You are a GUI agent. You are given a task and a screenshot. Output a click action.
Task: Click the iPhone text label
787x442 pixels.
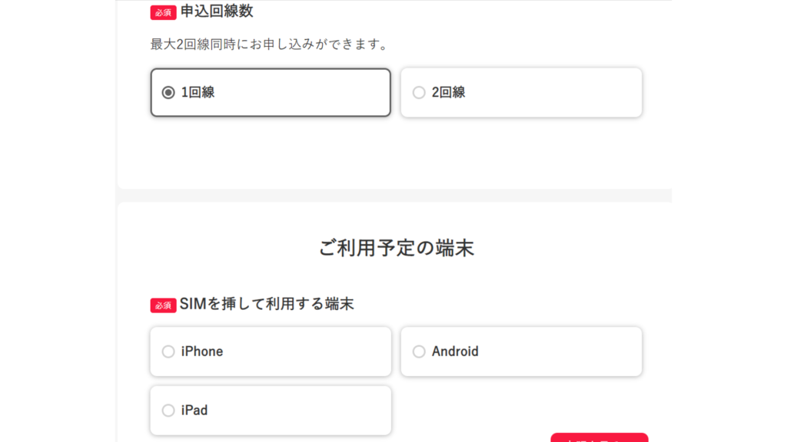[x=202, y=351]
